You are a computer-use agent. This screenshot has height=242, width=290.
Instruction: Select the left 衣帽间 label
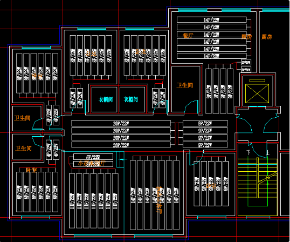click(x=106, y=99)
